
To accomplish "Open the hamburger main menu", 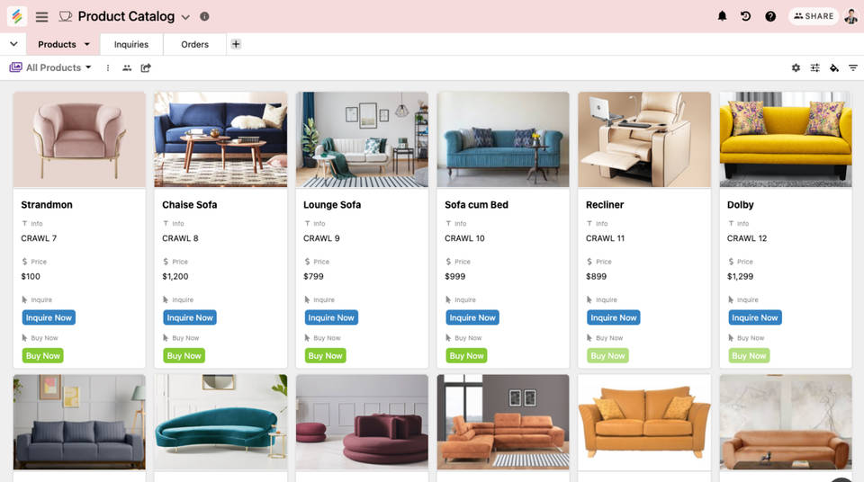I will click(42, 16).
